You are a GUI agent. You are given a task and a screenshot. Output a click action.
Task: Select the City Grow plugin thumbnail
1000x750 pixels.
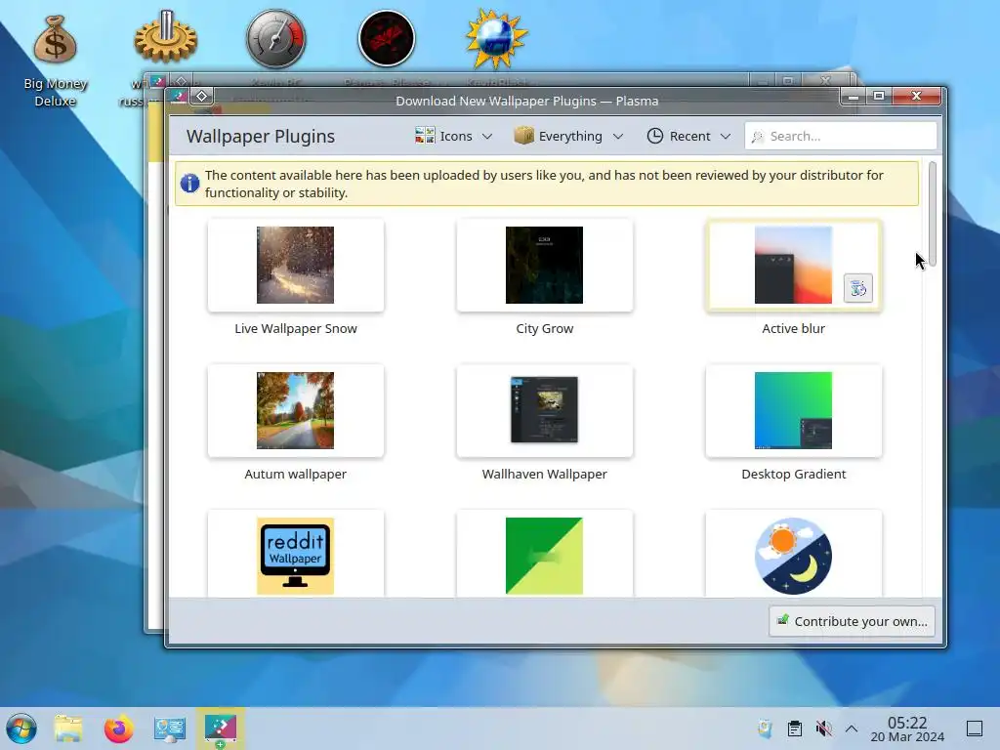point(544,265)
